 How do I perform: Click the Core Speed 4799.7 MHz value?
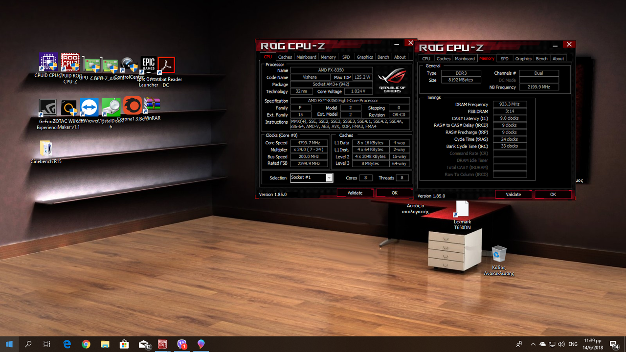click(x=308, y=143)
